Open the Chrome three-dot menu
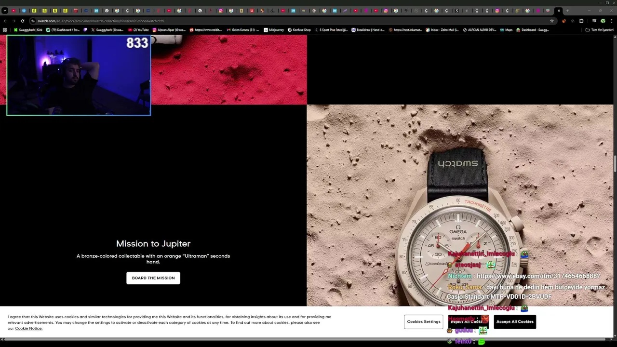Image resolution: width=617 pixels, height=347 pixels. pos(611,21)
